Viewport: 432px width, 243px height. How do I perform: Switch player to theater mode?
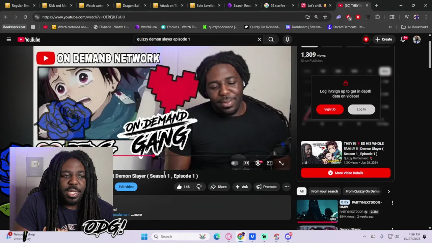pos(269,163)
